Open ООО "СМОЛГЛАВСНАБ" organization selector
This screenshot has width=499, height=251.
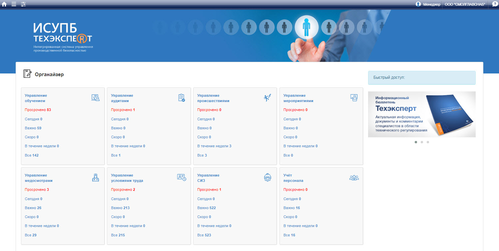pos(465,4)
